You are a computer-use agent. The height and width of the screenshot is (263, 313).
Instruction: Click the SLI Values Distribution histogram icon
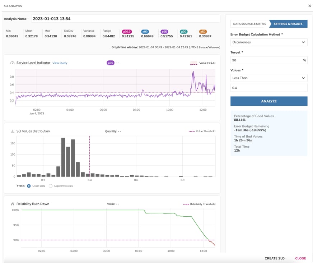12,131
